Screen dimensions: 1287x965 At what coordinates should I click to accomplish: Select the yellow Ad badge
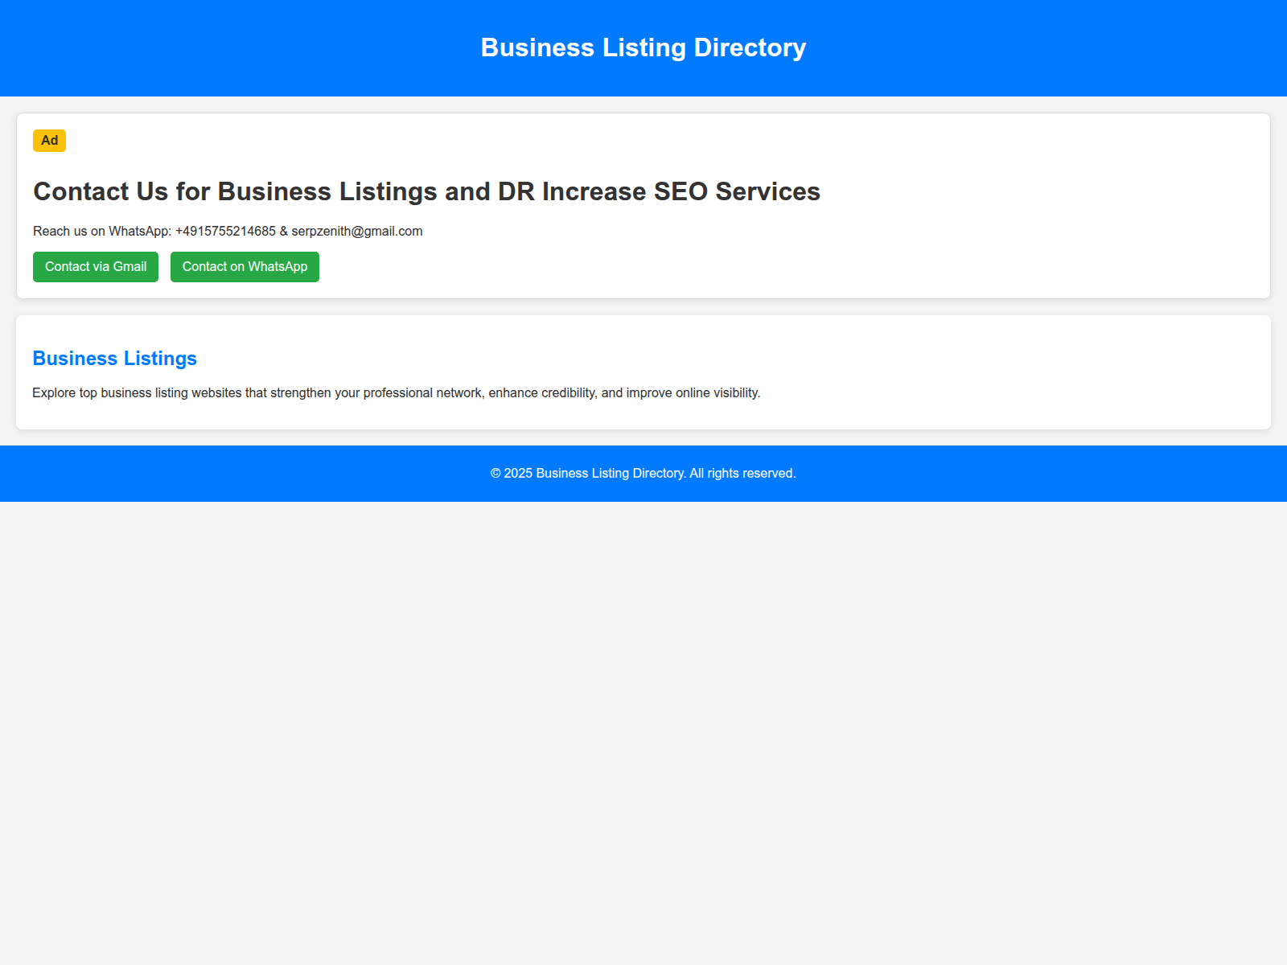click(49, 141)
